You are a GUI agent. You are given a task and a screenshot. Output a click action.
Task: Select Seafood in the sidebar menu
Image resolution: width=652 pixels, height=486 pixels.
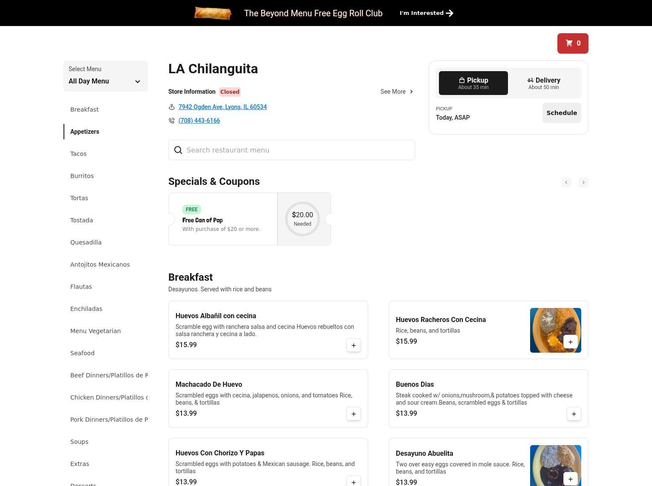point(82,353)
